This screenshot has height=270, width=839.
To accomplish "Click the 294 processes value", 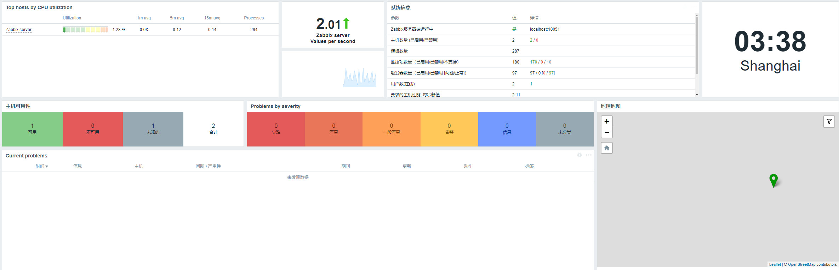I will 254,30.
